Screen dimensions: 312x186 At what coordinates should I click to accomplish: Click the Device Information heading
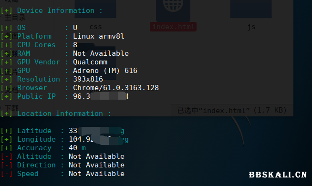point(60,10)
